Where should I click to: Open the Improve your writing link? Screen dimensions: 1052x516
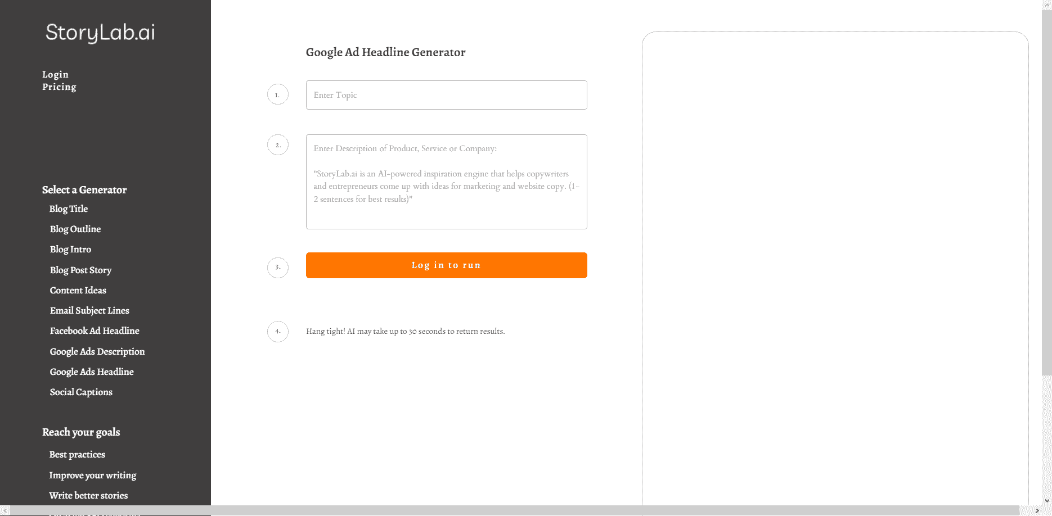pyautogui.click(x=93, y=475)
